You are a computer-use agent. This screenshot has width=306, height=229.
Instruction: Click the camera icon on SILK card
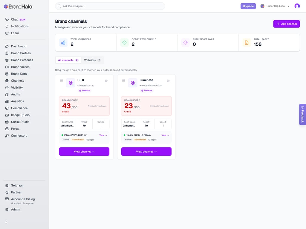point(107,81)
